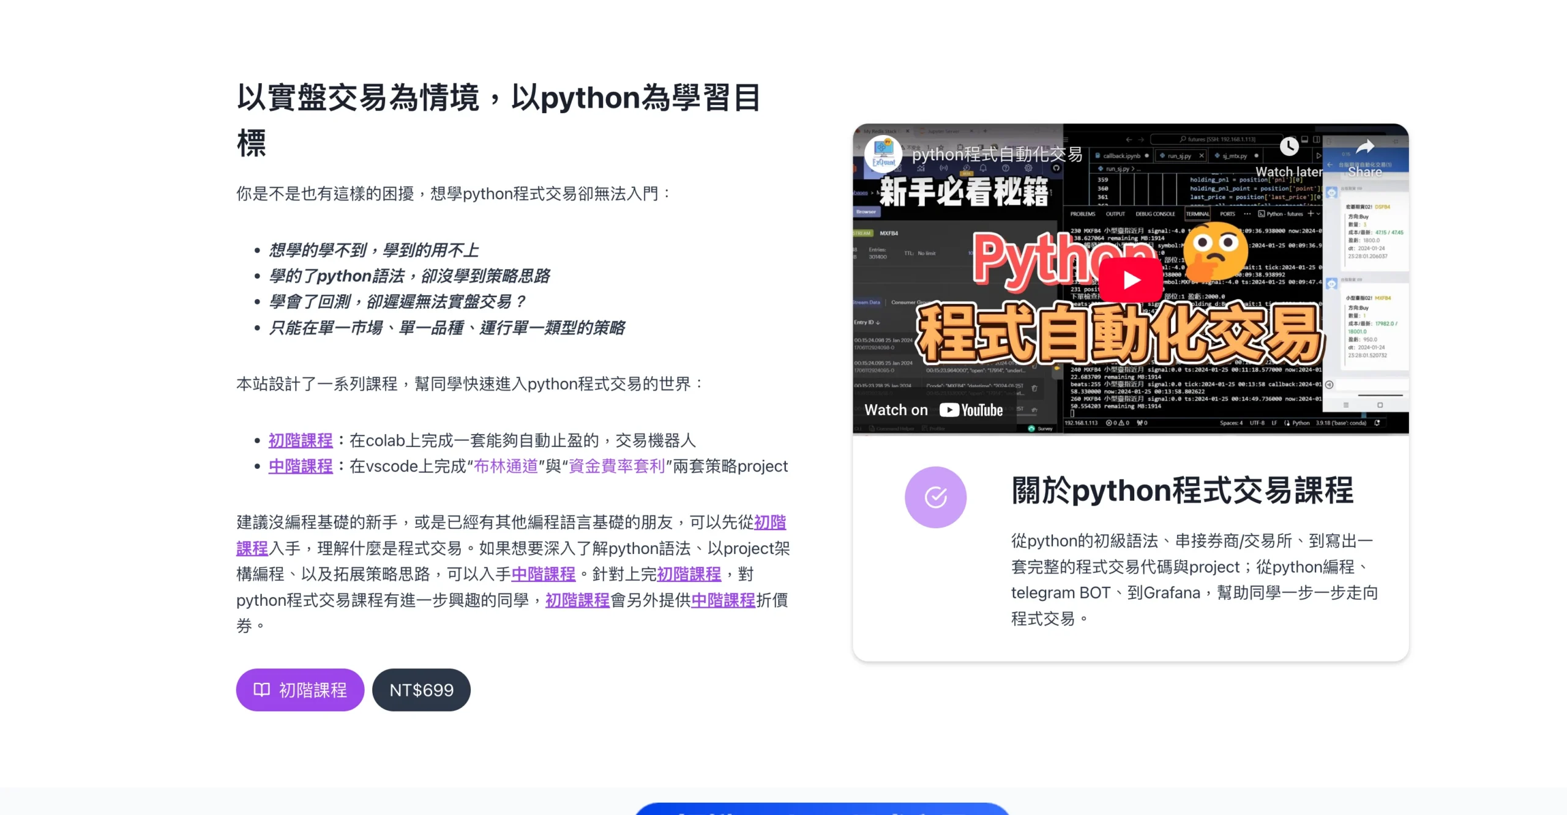Click the 關於python程式交易課程 heading
The width and height of the screenshot is (1567, 815).
(1181, 490)
